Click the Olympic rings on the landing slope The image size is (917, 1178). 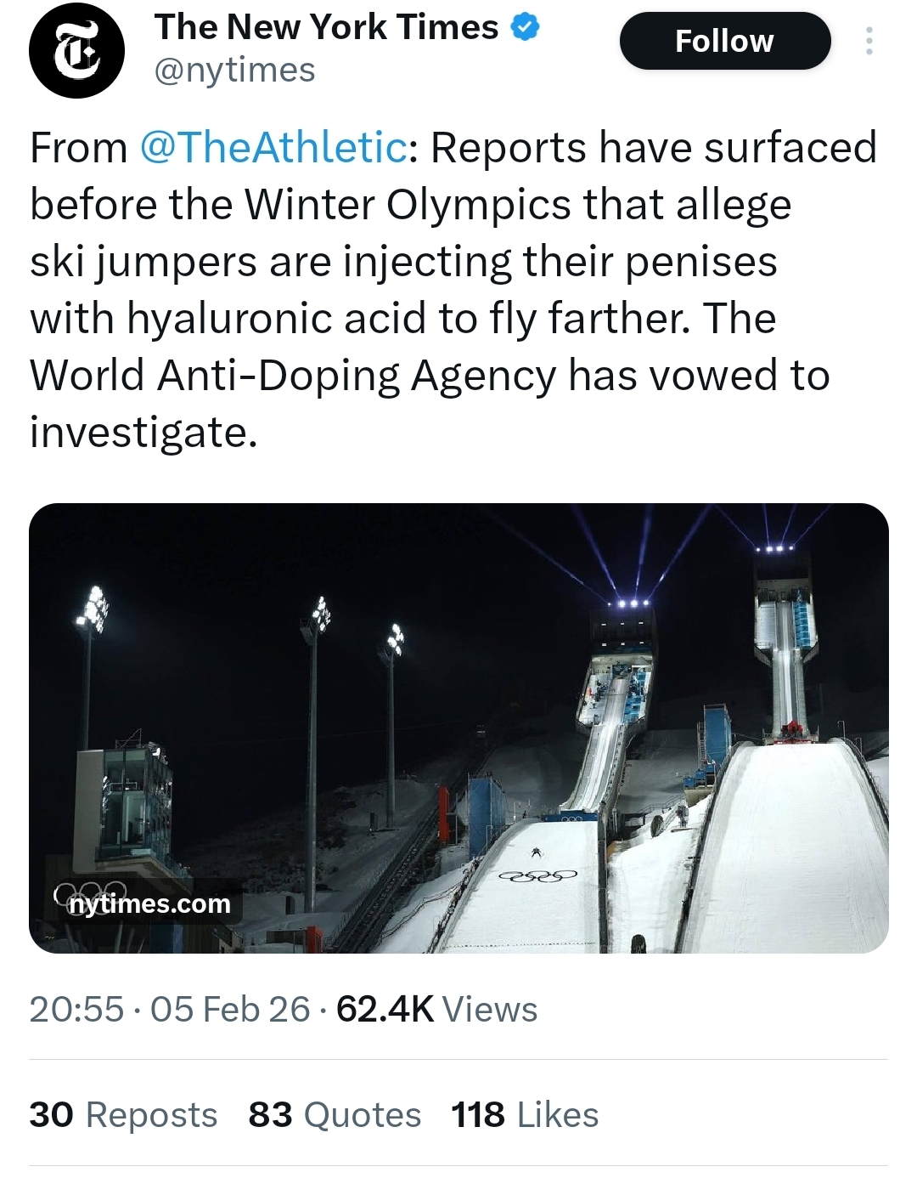point(537,875)
